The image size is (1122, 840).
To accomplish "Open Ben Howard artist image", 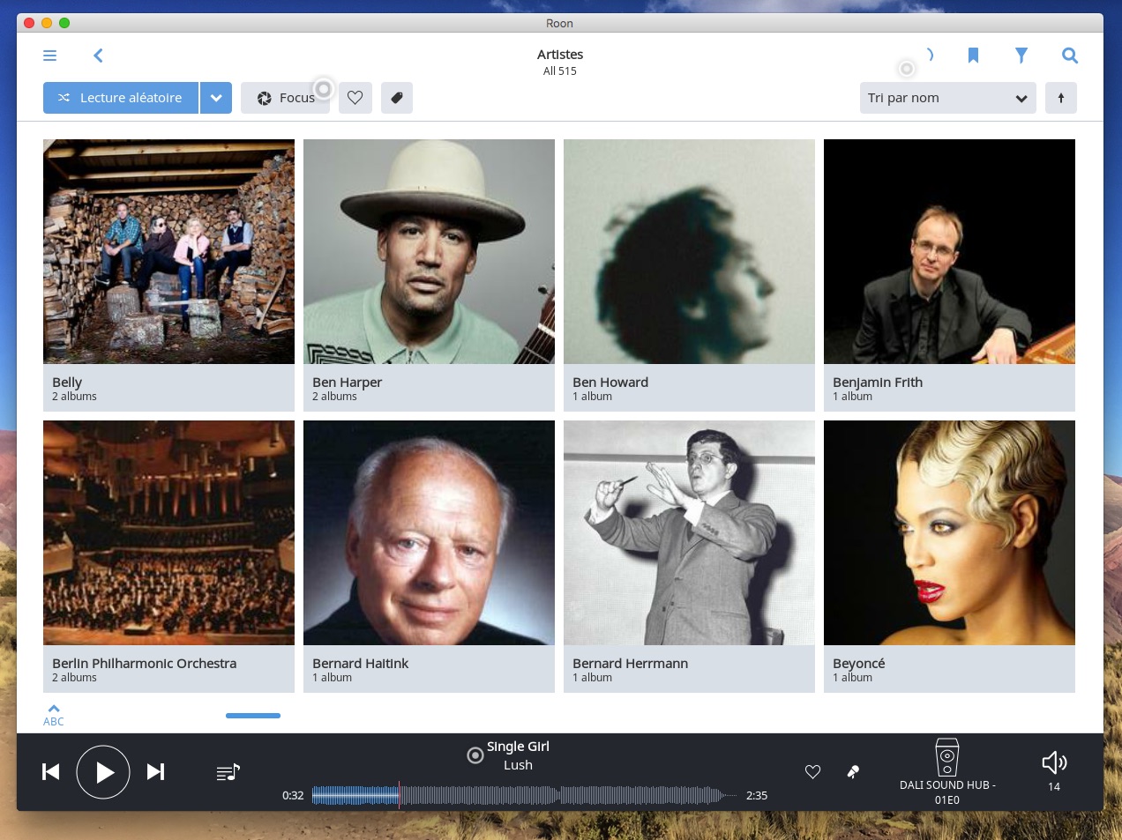I will click(689, 251).
